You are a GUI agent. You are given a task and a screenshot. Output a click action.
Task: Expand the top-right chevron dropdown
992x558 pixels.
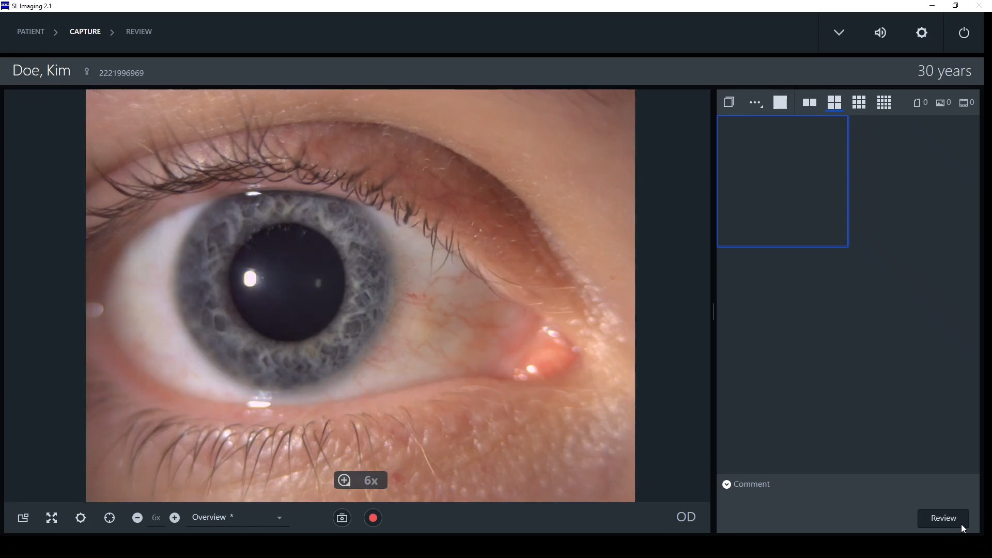tap(839, 33)
